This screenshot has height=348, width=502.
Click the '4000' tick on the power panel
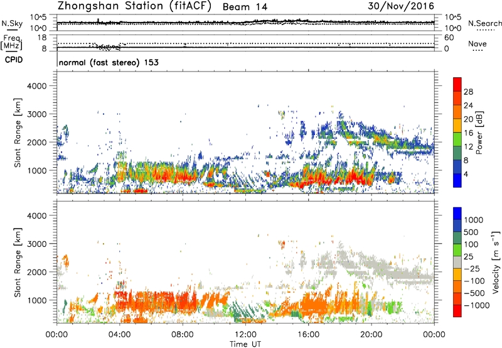pyautogui.click(x=37, y=86)
